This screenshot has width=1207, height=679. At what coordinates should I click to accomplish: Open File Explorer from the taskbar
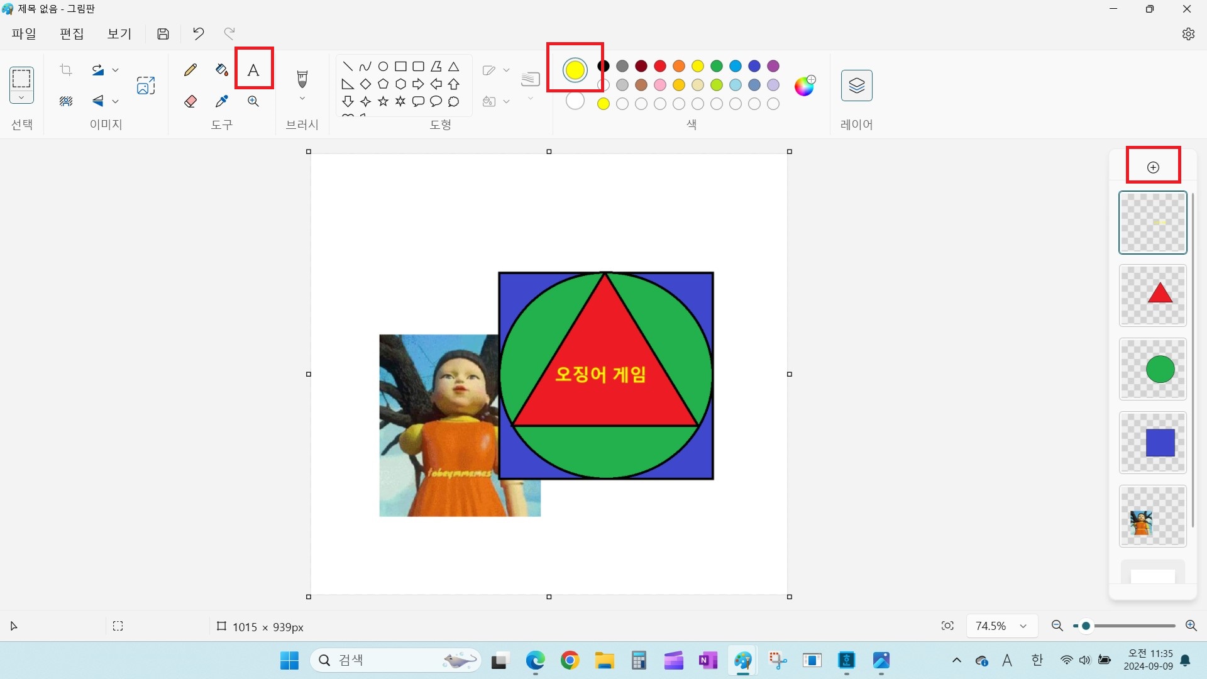coord(605,660)
